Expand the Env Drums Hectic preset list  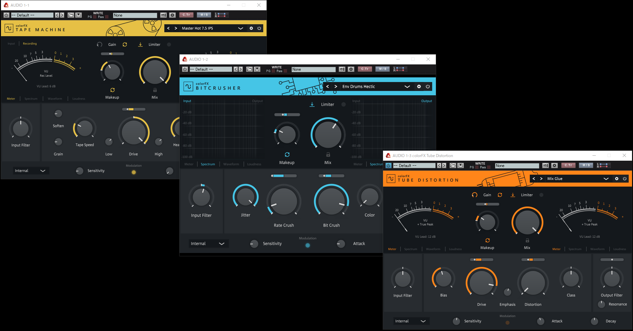(407, 87)
